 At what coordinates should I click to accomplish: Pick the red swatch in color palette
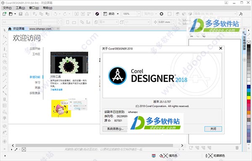coord(249,101)
